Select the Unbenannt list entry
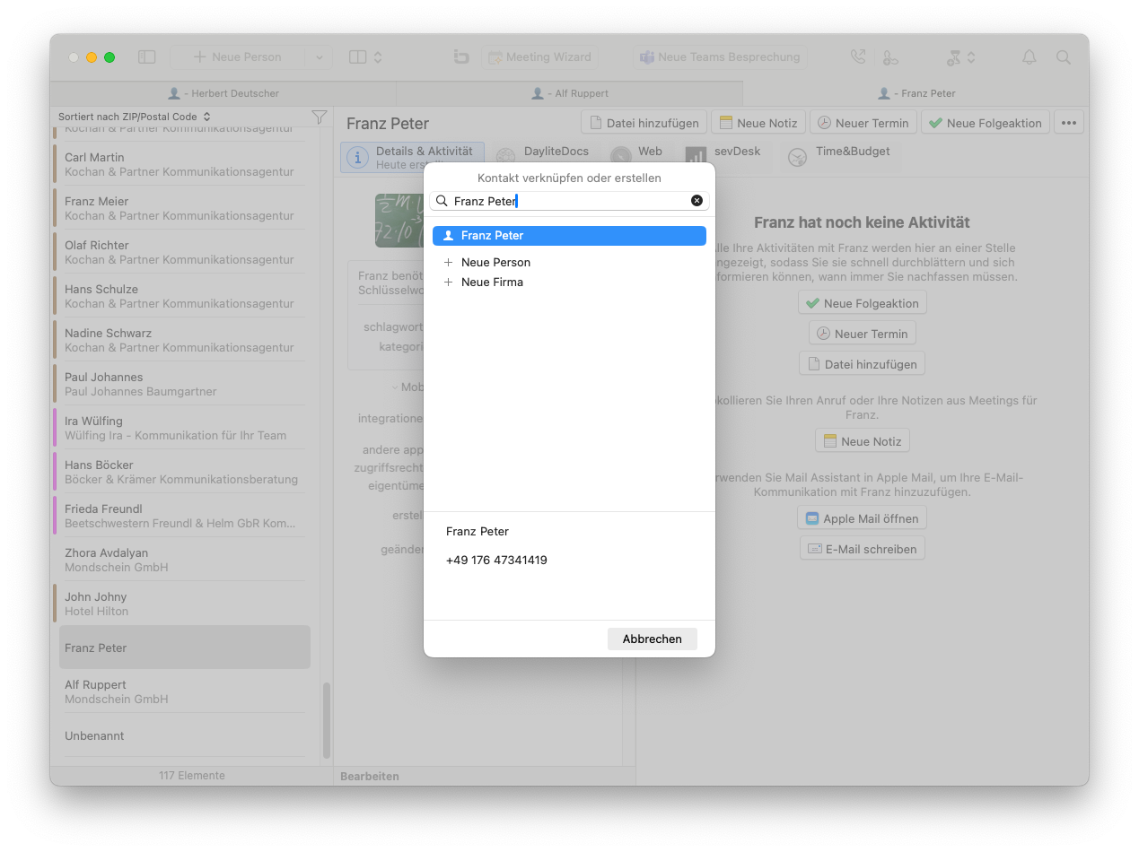 (x=180, y=735)
